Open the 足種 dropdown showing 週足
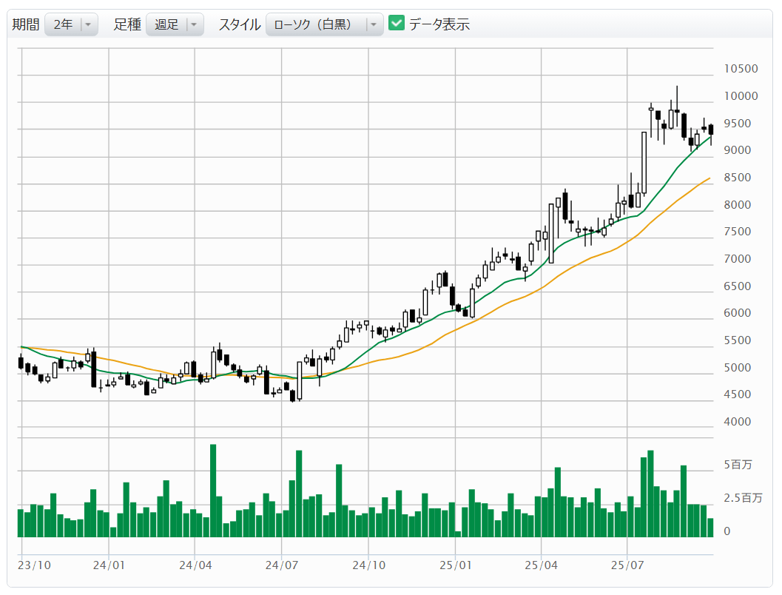The image size is (782, 595). [x=175, y=24]
